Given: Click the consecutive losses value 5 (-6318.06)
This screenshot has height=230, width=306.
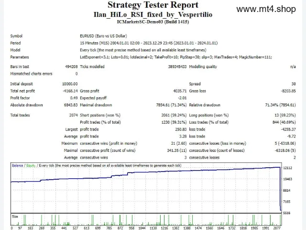Looking at the screenshot, I should coord(285,143).
